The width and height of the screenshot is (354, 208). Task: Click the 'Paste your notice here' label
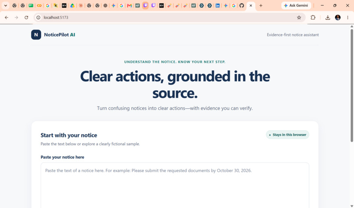(62, 157)
